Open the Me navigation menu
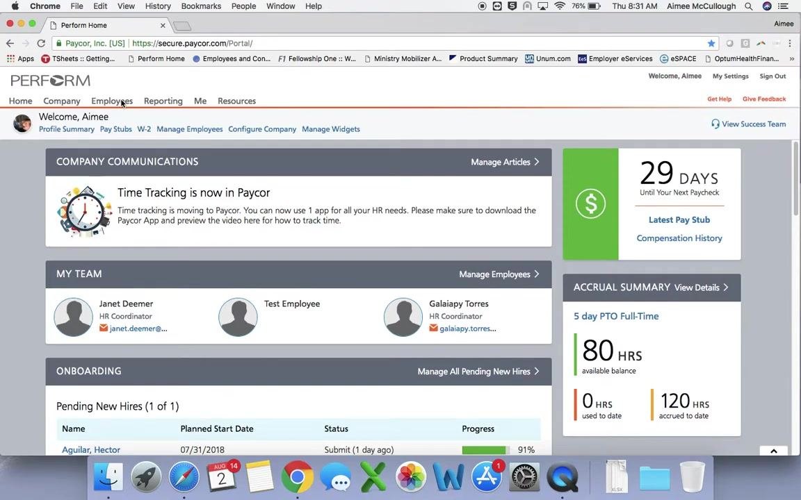Image resolution: width=801 pixels, height=500 pixels. (200, 101)
